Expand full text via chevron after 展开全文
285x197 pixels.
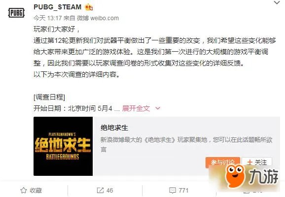[158, 108]
